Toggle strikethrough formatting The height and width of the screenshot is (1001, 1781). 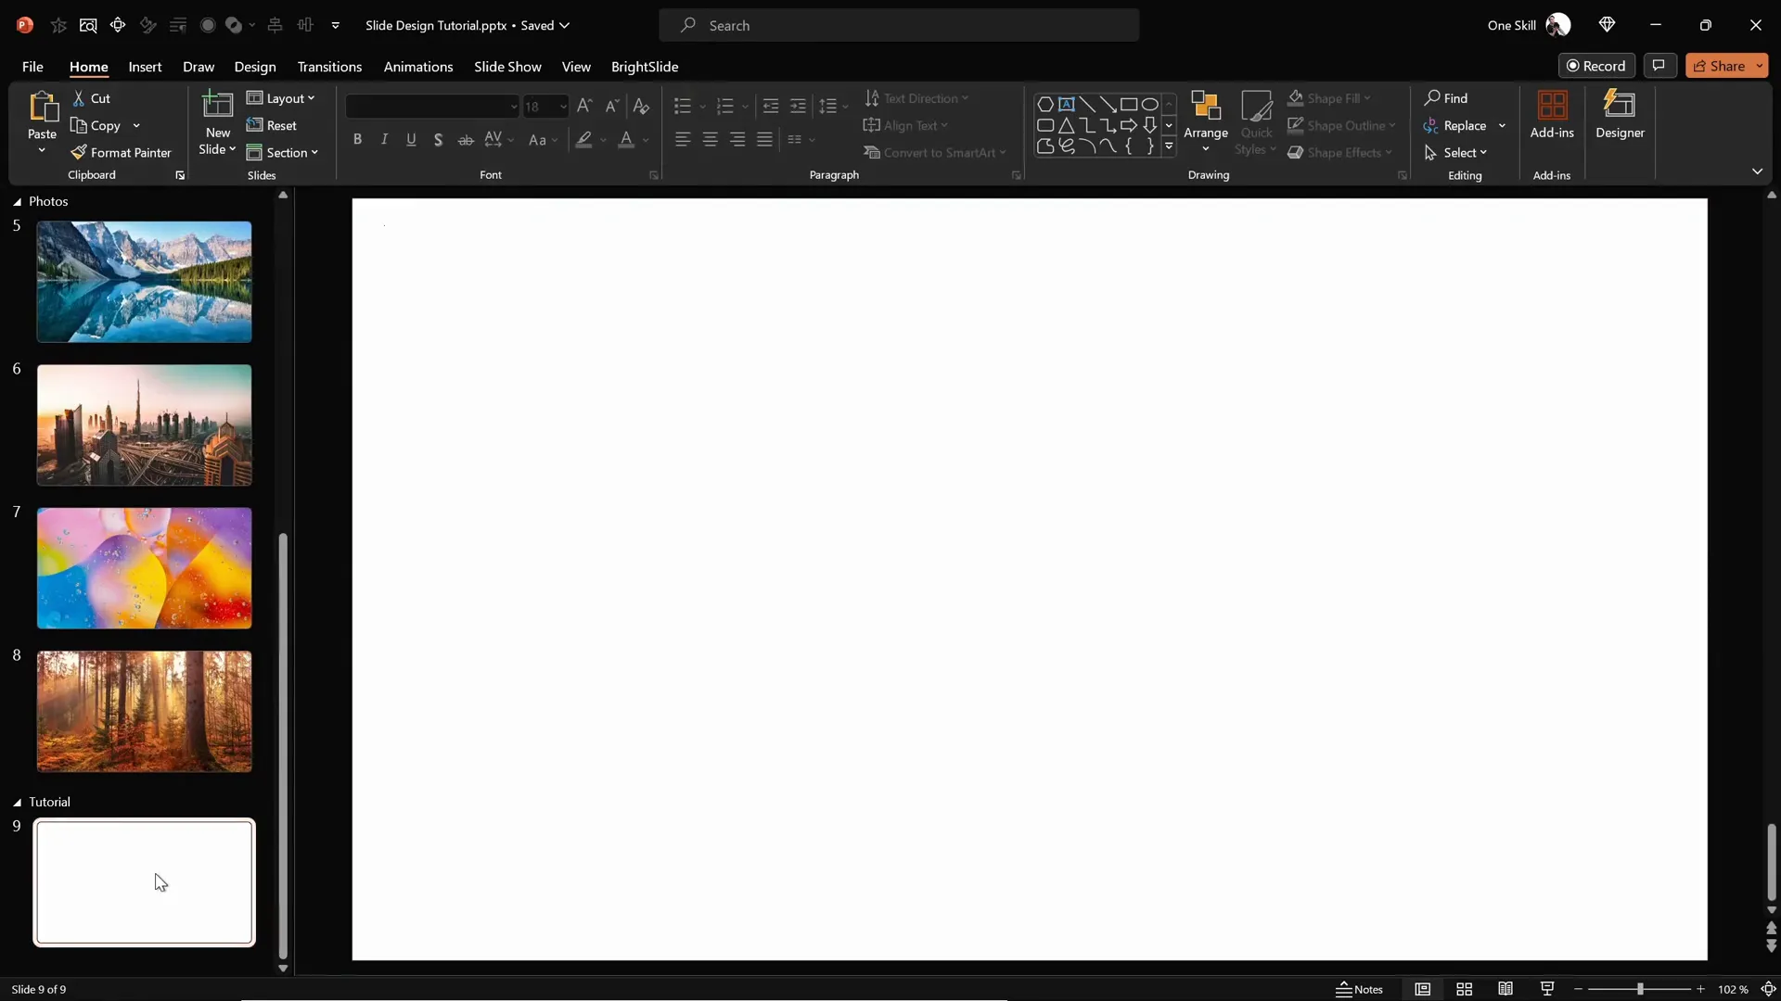465,139
